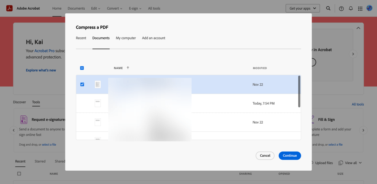Click the Cancel button
The image size is (377, 184).
265,156
